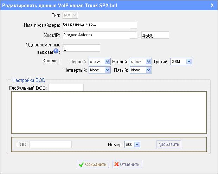The image size is (218, 174).
Task: Click inside the empty DOD list area
Action: [109, 112]
